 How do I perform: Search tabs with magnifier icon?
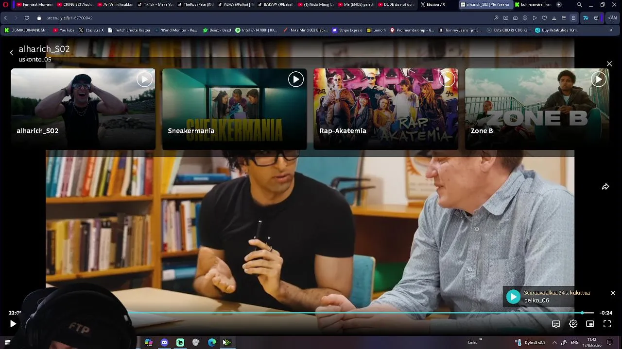tap(579, 4)
